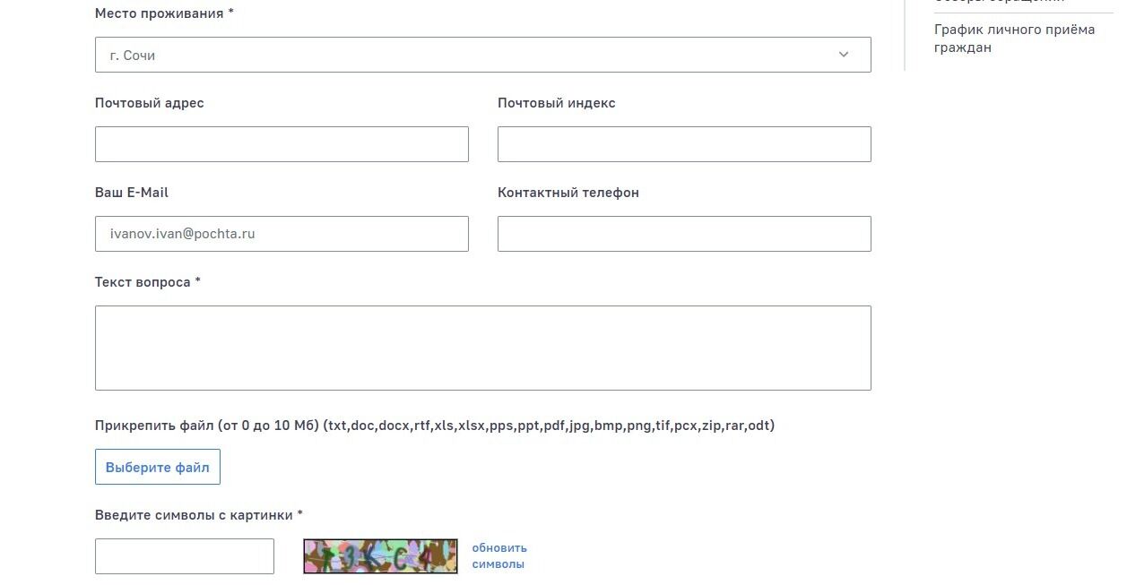Focus the captcha symbols input field
1127x585 pixels.
pos(185,556)
